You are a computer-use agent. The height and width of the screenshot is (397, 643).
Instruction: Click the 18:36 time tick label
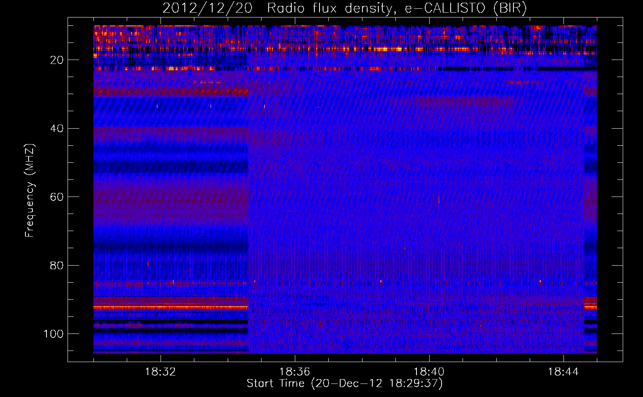(x=295, y=372)
